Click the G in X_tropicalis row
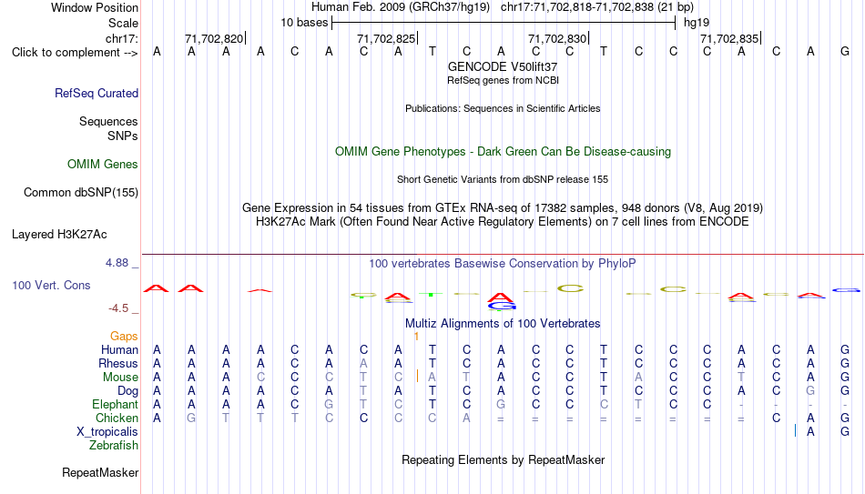The image size is (865, 494). [x=845, y=432]
